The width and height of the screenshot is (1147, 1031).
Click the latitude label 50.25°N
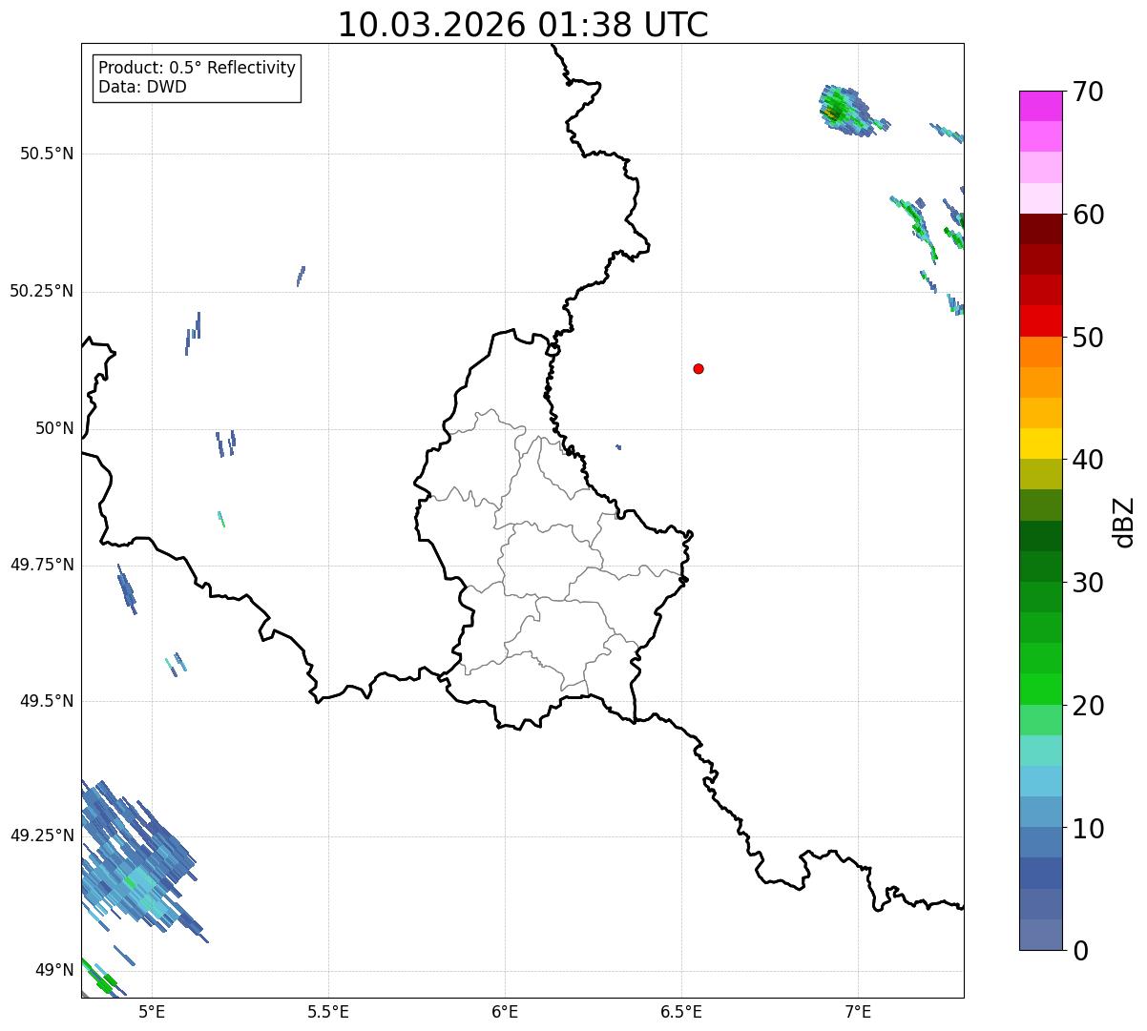pyautogui.click(x=41, y=291)
